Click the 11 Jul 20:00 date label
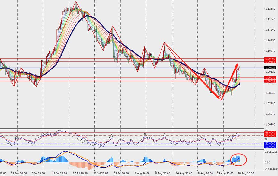 (x=59, y=173)
